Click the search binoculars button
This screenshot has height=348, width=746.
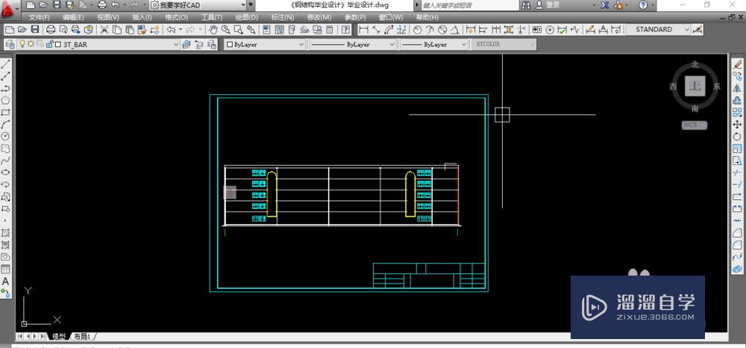526,5
